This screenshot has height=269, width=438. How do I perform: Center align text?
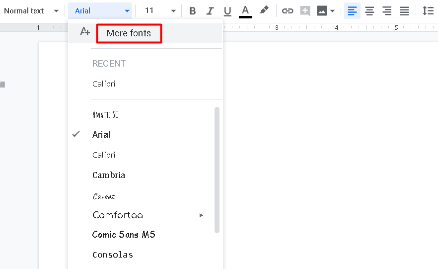point(369,11)
